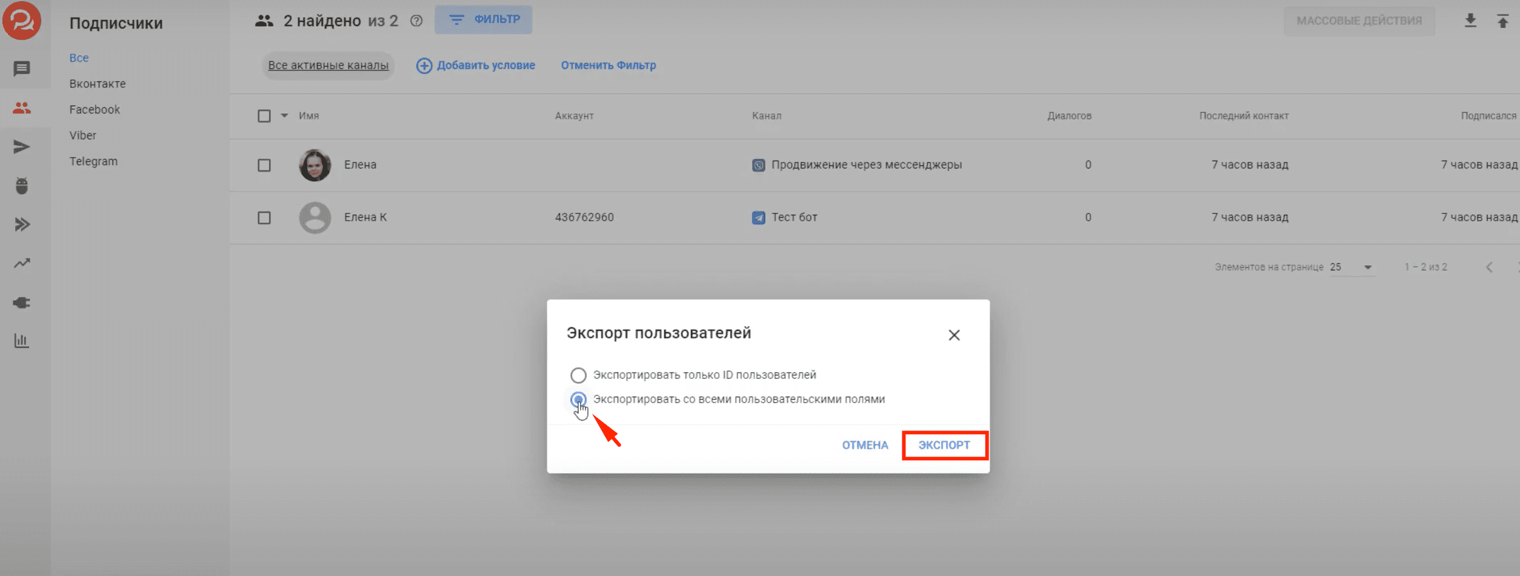The height and width of the screenshot is (576, 1520).
Task: Sort by the Диалогов column header
Action: point(1070,116)
